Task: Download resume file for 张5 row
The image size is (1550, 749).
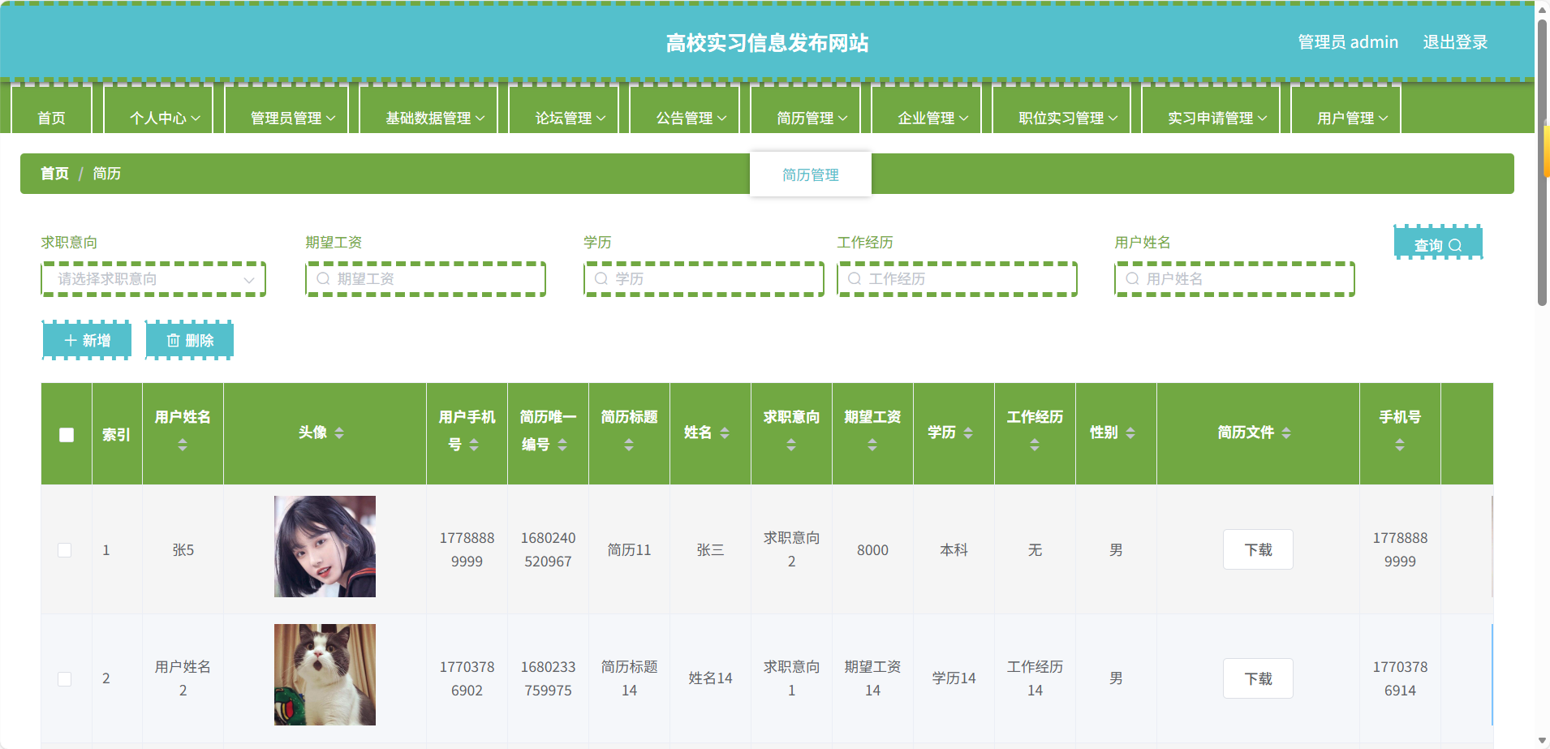Action: (x=1258, y=549)
